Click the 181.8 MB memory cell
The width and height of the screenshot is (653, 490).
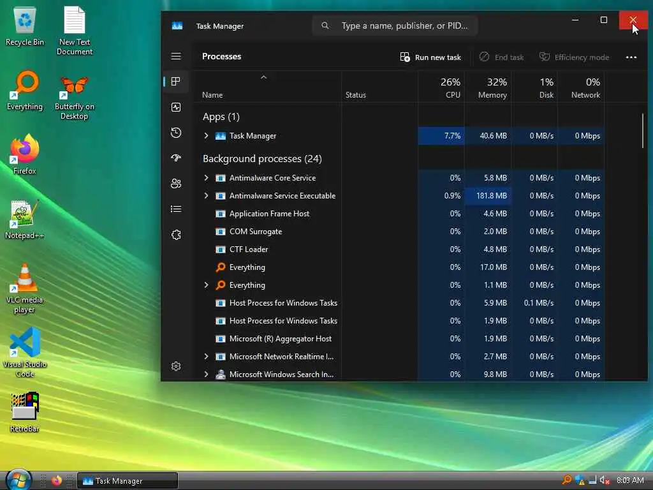point(488,195)
